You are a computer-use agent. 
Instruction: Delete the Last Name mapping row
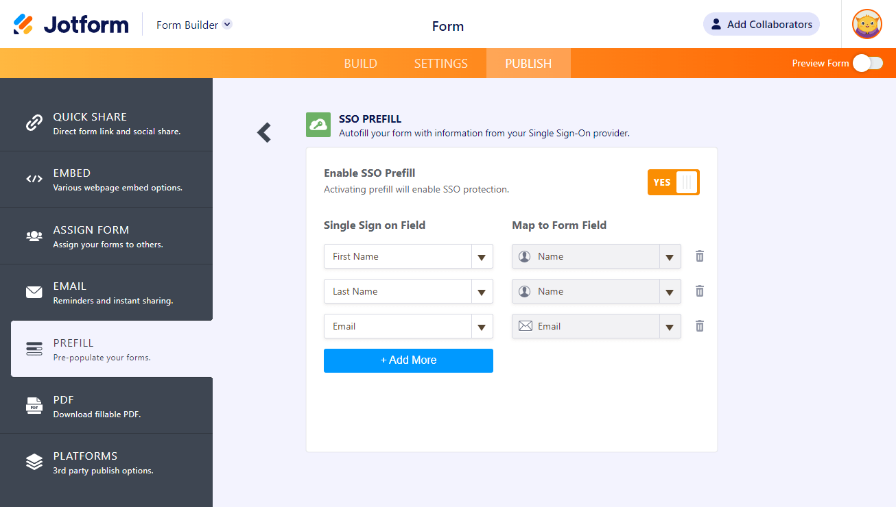click(x=699, y=291)
